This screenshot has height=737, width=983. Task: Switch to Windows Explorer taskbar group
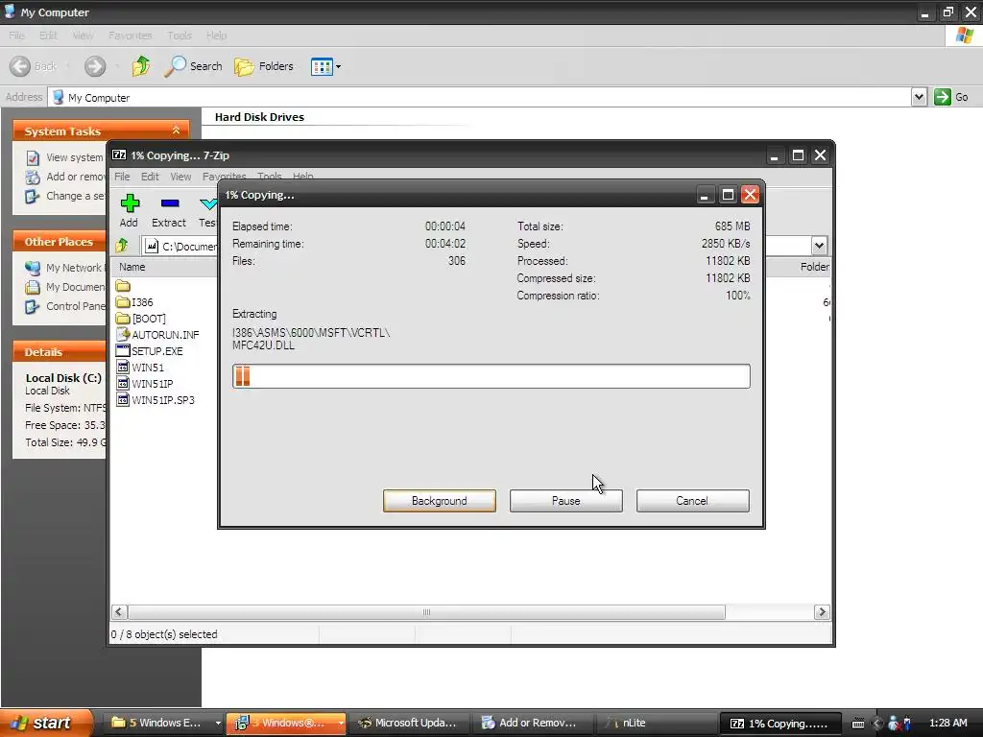tap(165, 723)
